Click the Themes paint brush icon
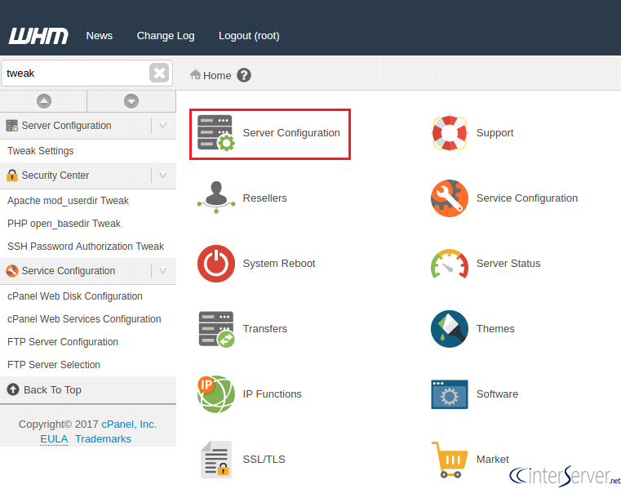The image size is (621, 489). pyautogui.click(x=450, y=329)
